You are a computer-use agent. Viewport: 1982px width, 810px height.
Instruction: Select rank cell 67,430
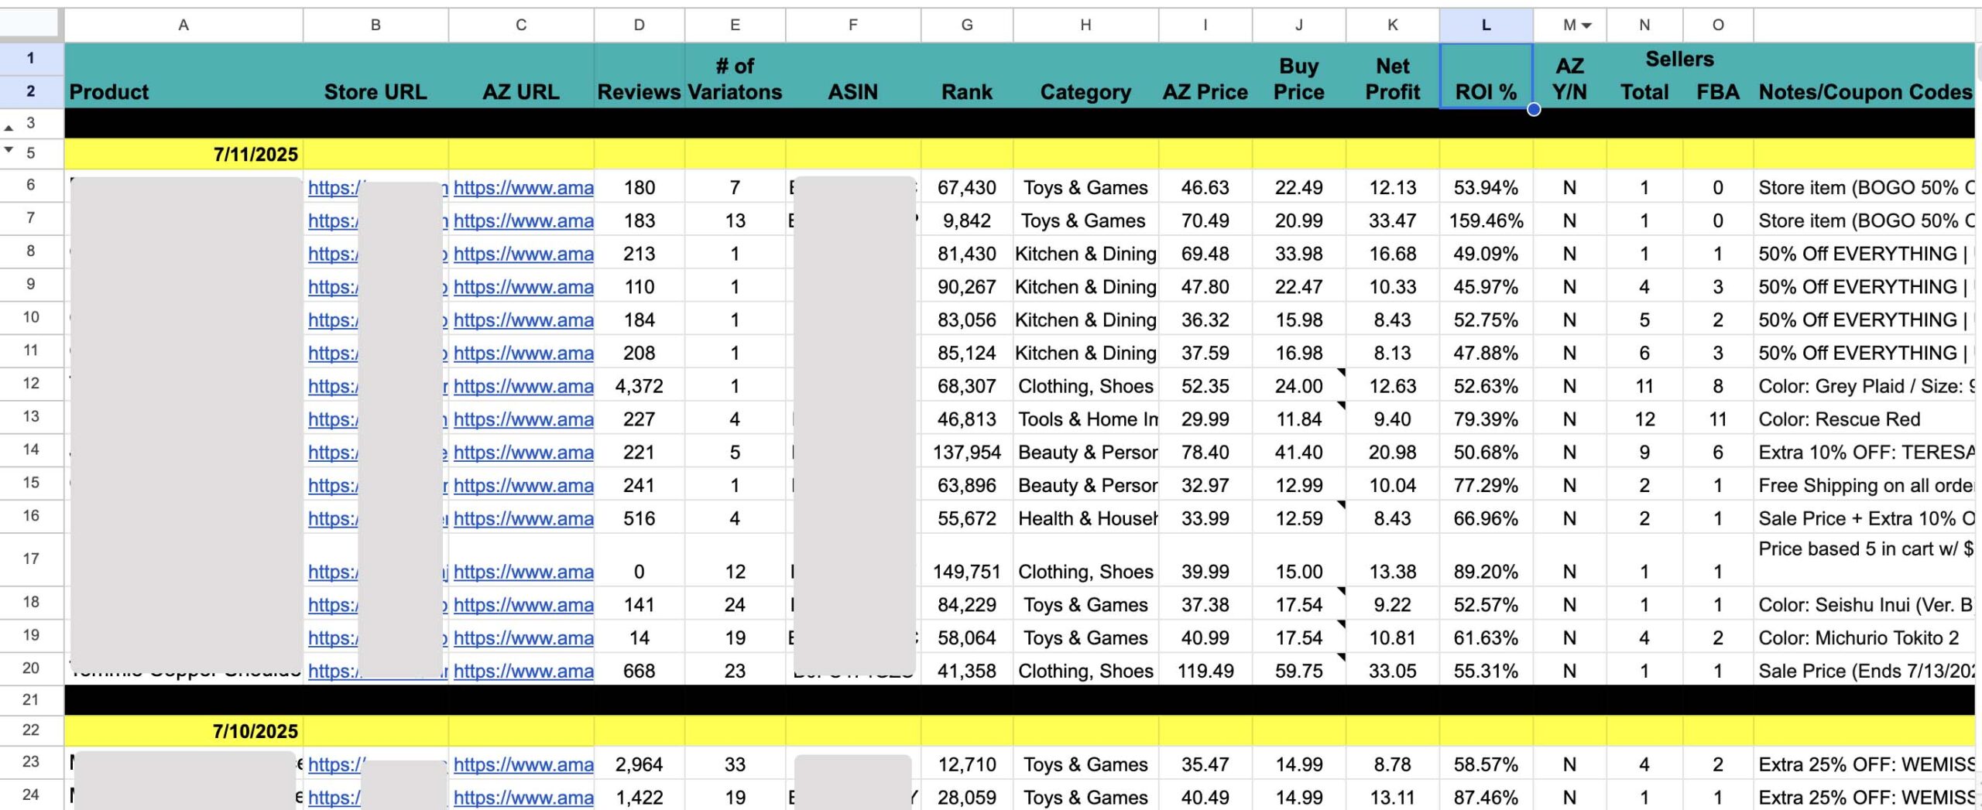click(966, 187)
